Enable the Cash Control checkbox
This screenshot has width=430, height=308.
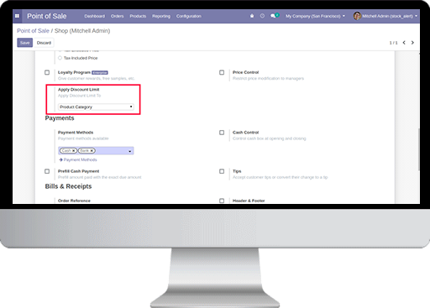click(222, 133)
